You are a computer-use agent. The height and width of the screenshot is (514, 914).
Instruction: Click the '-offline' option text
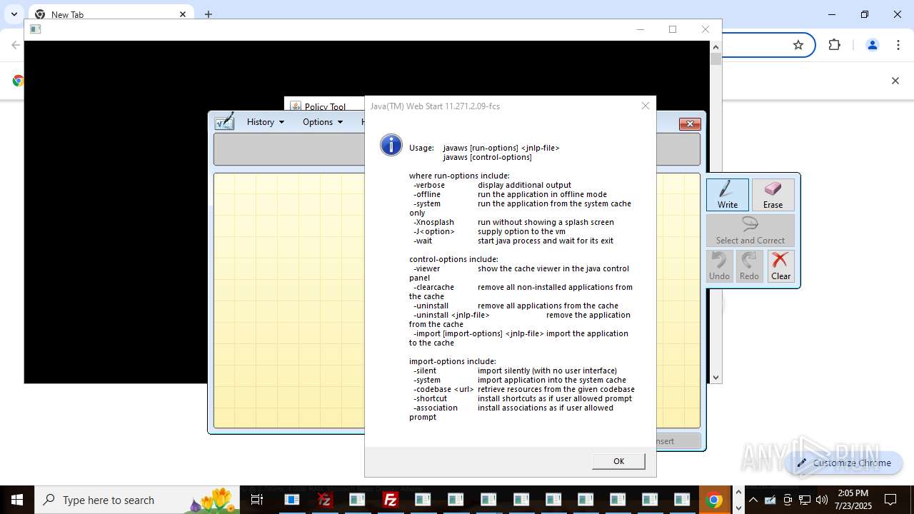coord(427,194)
